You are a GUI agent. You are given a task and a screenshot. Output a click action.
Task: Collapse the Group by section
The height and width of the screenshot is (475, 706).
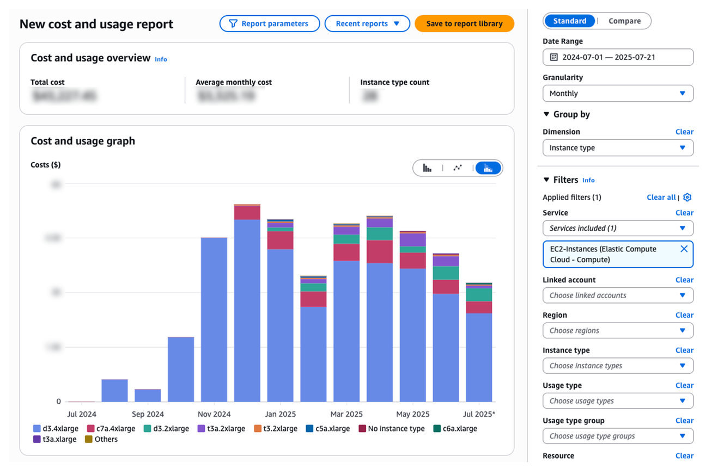point(546,115)
